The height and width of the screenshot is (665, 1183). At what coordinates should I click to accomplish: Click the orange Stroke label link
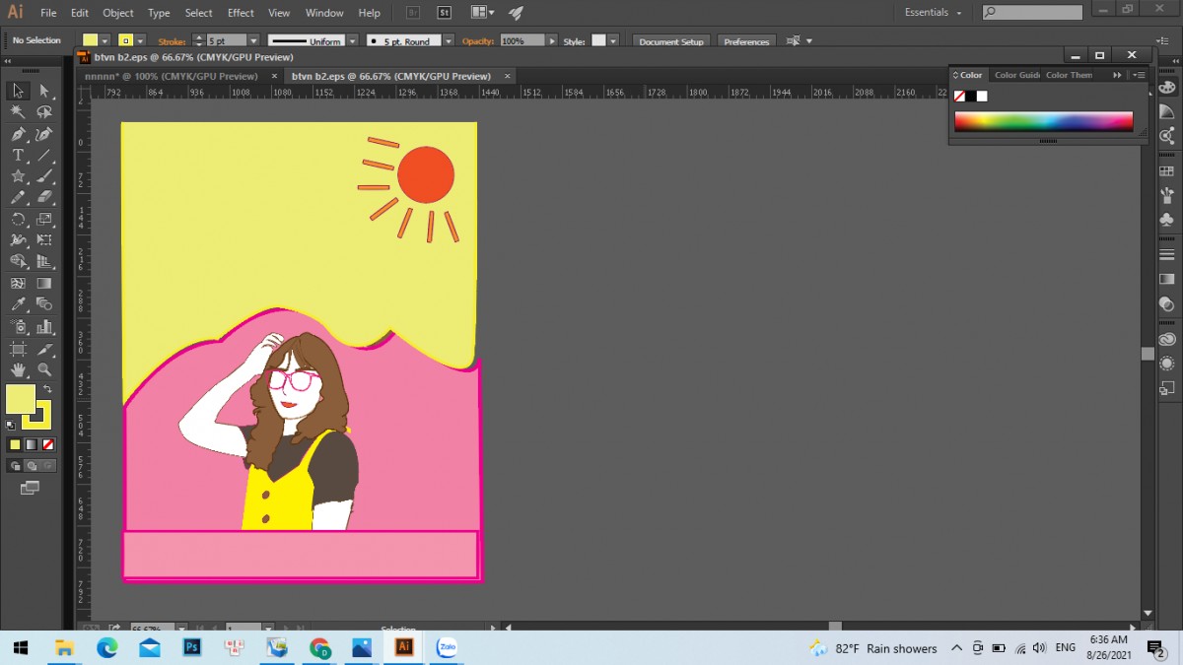(x=172, y=41)
